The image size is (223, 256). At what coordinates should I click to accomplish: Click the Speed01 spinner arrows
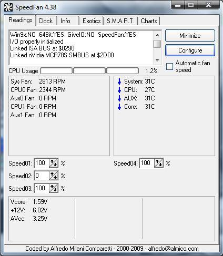54,163
